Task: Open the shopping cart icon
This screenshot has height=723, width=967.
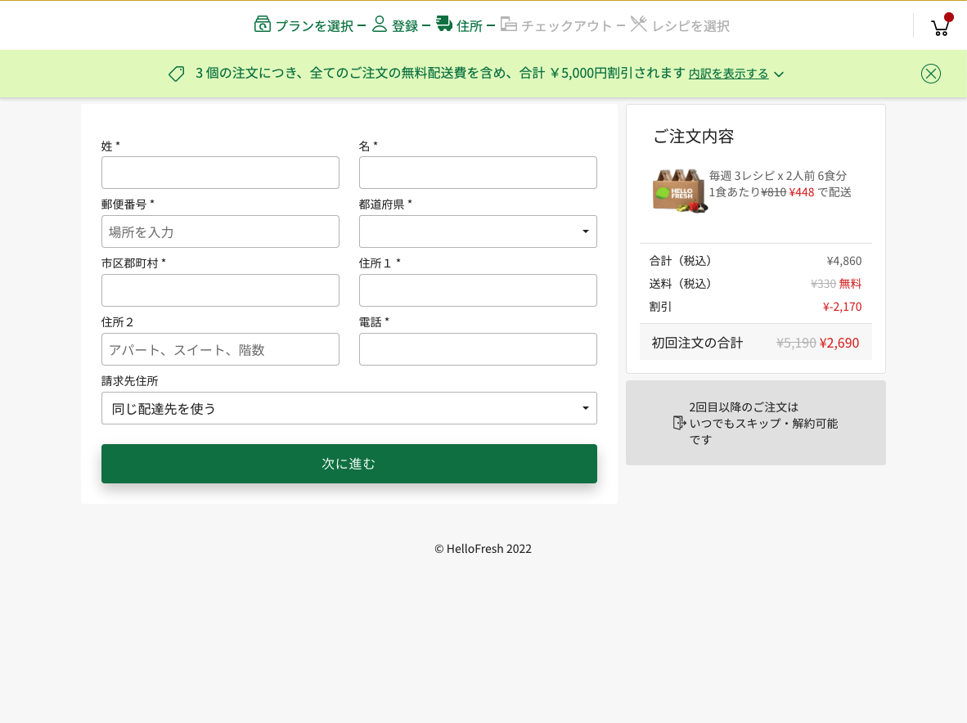Action: pyautogui.click(x=941, y=26)
